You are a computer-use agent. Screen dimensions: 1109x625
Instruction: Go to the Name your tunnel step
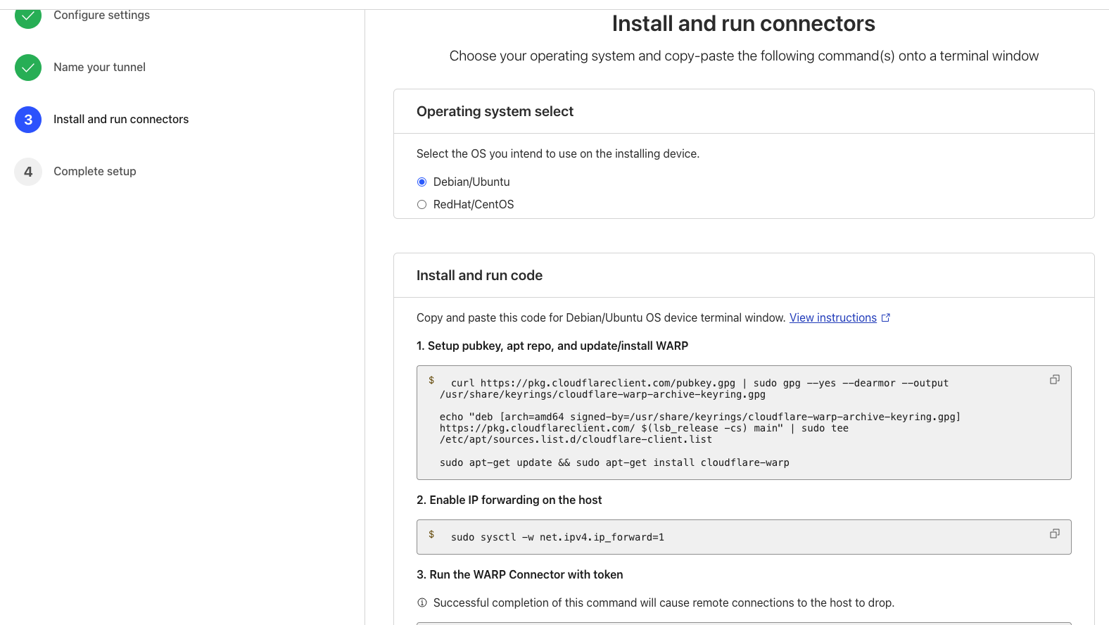99,68
